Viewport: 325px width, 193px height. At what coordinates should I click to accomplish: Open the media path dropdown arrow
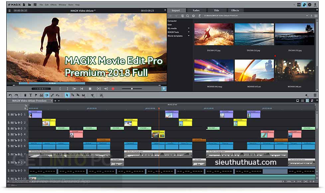click(x=307, y=16)
